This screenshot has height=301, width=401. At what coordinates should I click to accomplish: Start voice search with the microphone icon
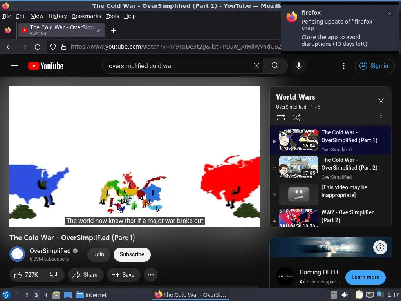[298, 66]
